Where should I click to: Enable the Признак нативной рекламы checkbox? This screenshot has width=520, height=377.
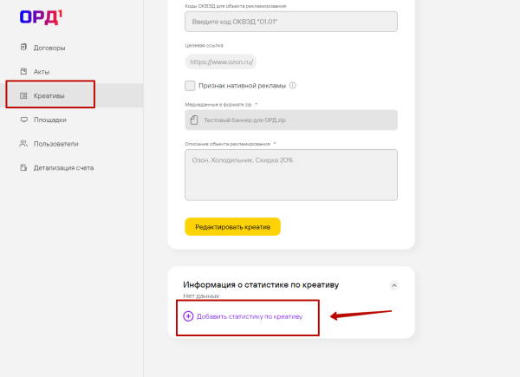pyautogui.click(x=191, y=86)
